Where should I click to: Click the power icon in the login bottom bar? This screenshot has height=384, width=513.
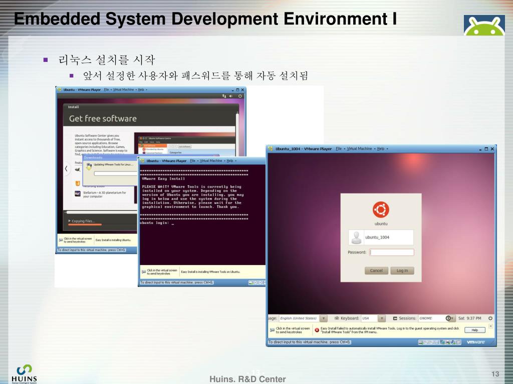point(490,318)
